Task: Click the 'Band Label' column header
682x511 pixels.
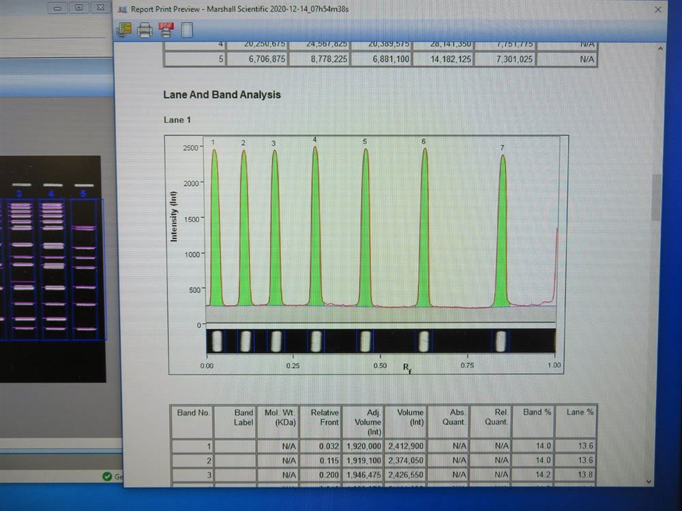Action: 235,422
